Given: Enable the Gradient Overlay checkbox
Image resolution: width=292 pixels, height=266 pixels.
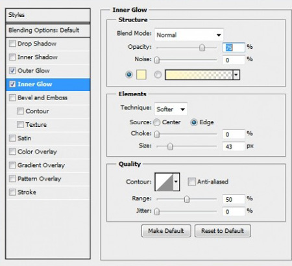Looking at the screenshot, I should click(12, 165).
